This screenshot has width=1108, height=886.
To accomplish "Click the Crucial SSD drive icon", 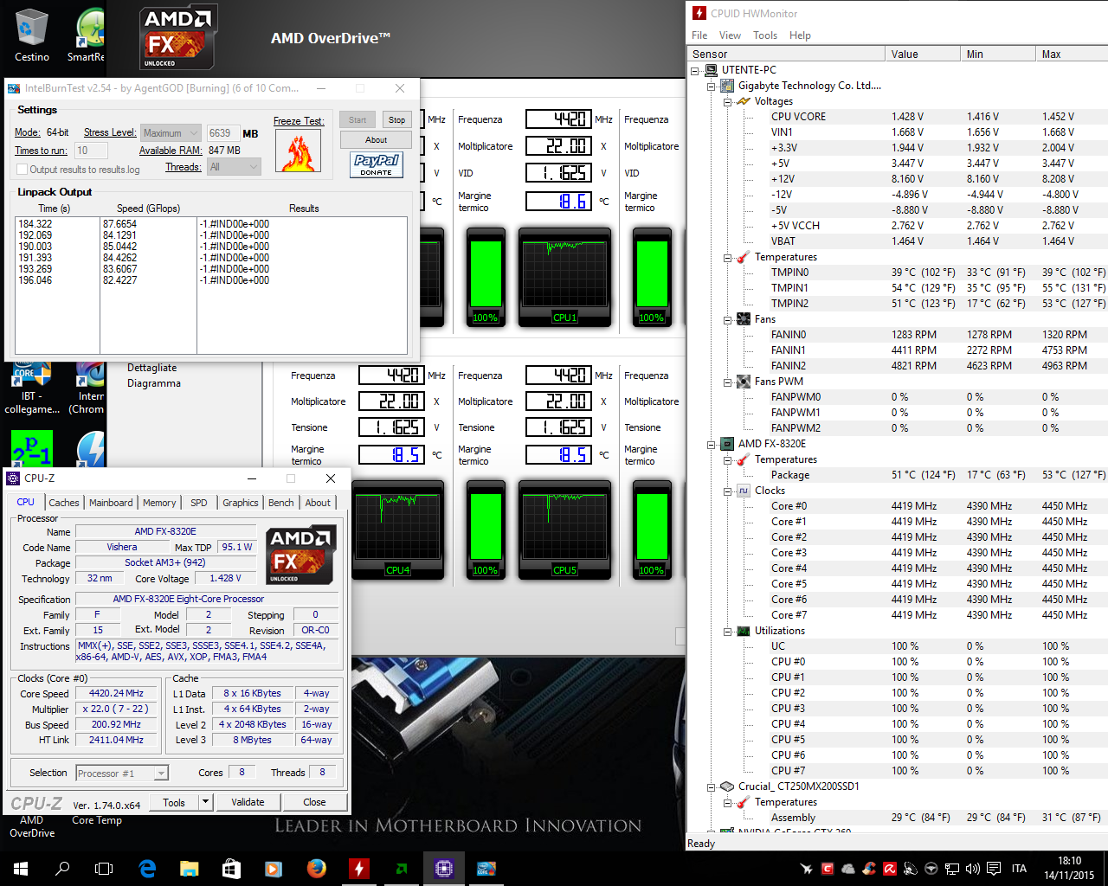I will point(727,786).
